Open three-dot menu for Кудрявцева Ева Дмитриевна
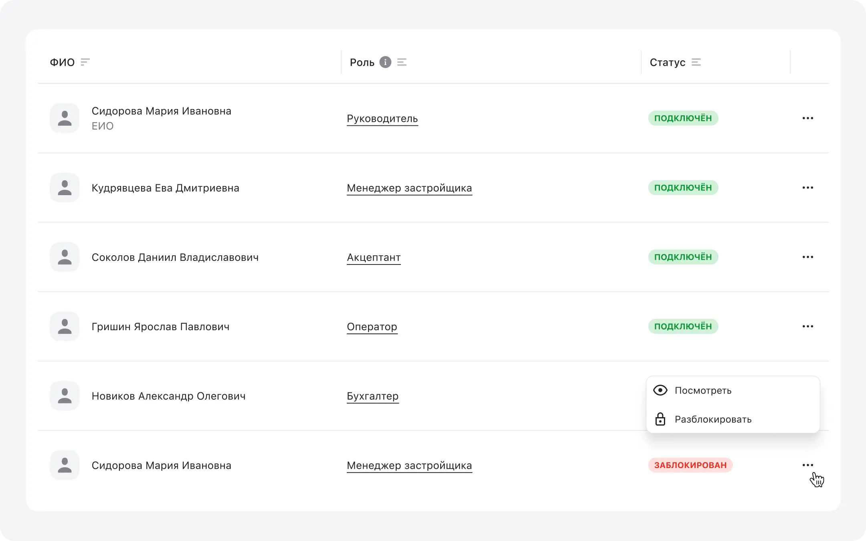 (x=807, y=188)
